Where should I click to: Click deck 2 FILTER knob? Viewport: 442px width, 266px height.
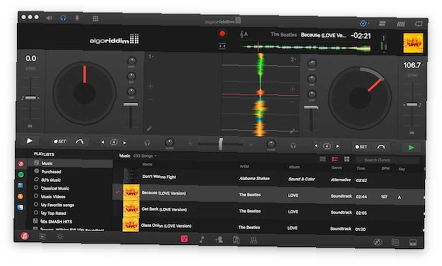[x=271, y=144]
